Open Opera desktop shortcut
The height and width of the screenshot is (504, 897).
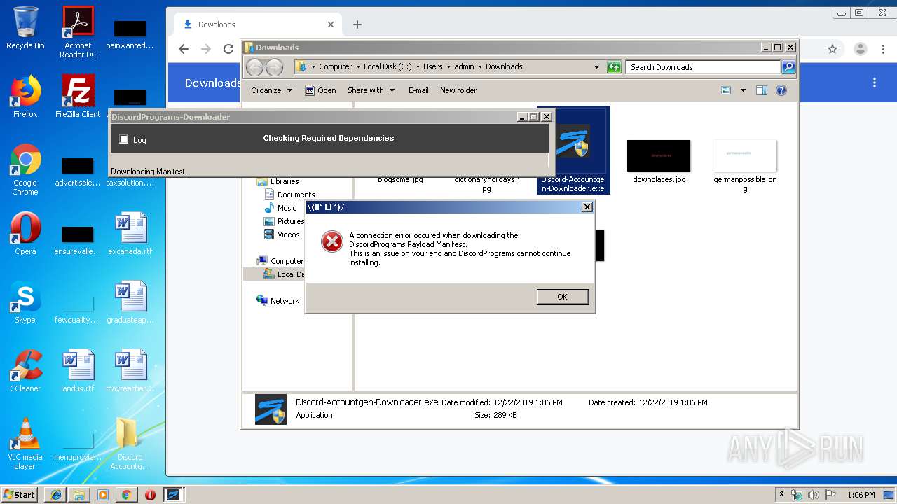(x=25, y=233)
